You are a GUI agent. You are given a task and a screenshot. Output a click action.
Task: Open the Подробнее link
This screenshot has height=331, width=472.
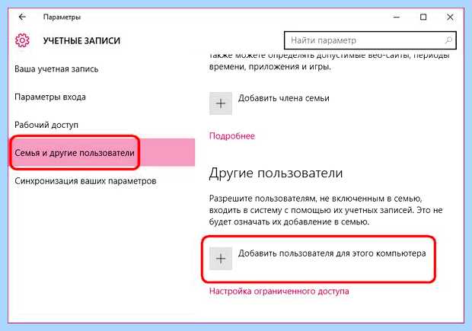click(x=232, y=136)
